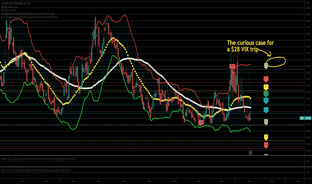
Task: Select the red crossing label marked 0
Action: [266, 145]
